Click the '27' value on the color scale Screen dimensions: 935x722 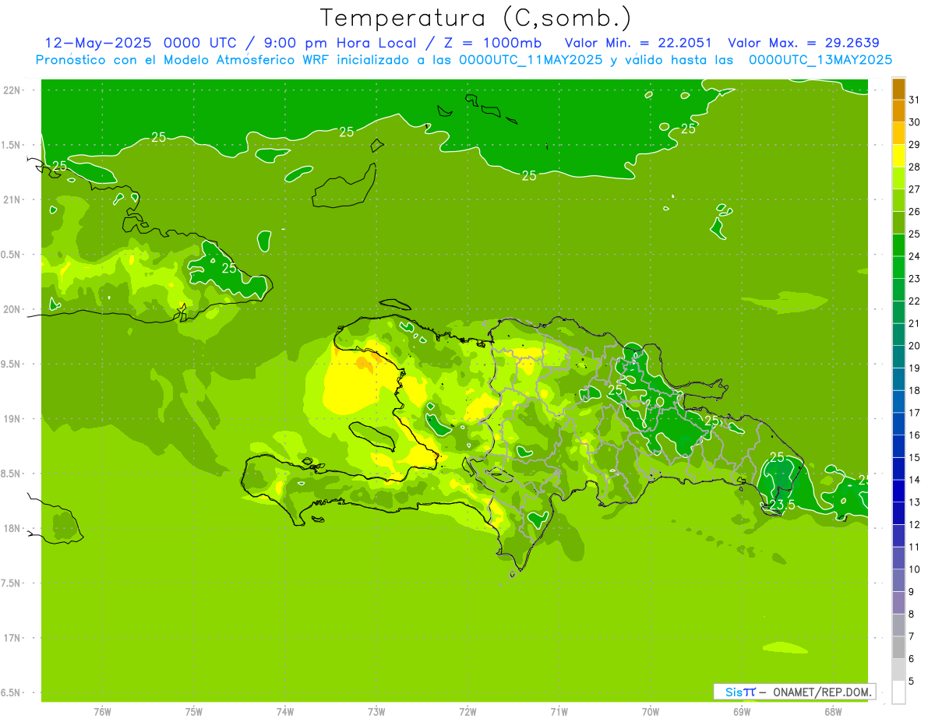coord(915,189)
